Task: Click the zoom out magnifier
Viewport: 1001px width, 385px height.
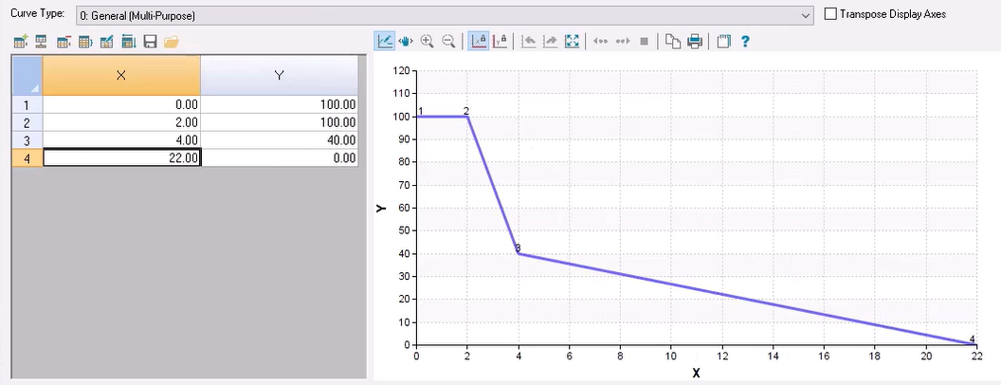Action: tap(448, 42)
